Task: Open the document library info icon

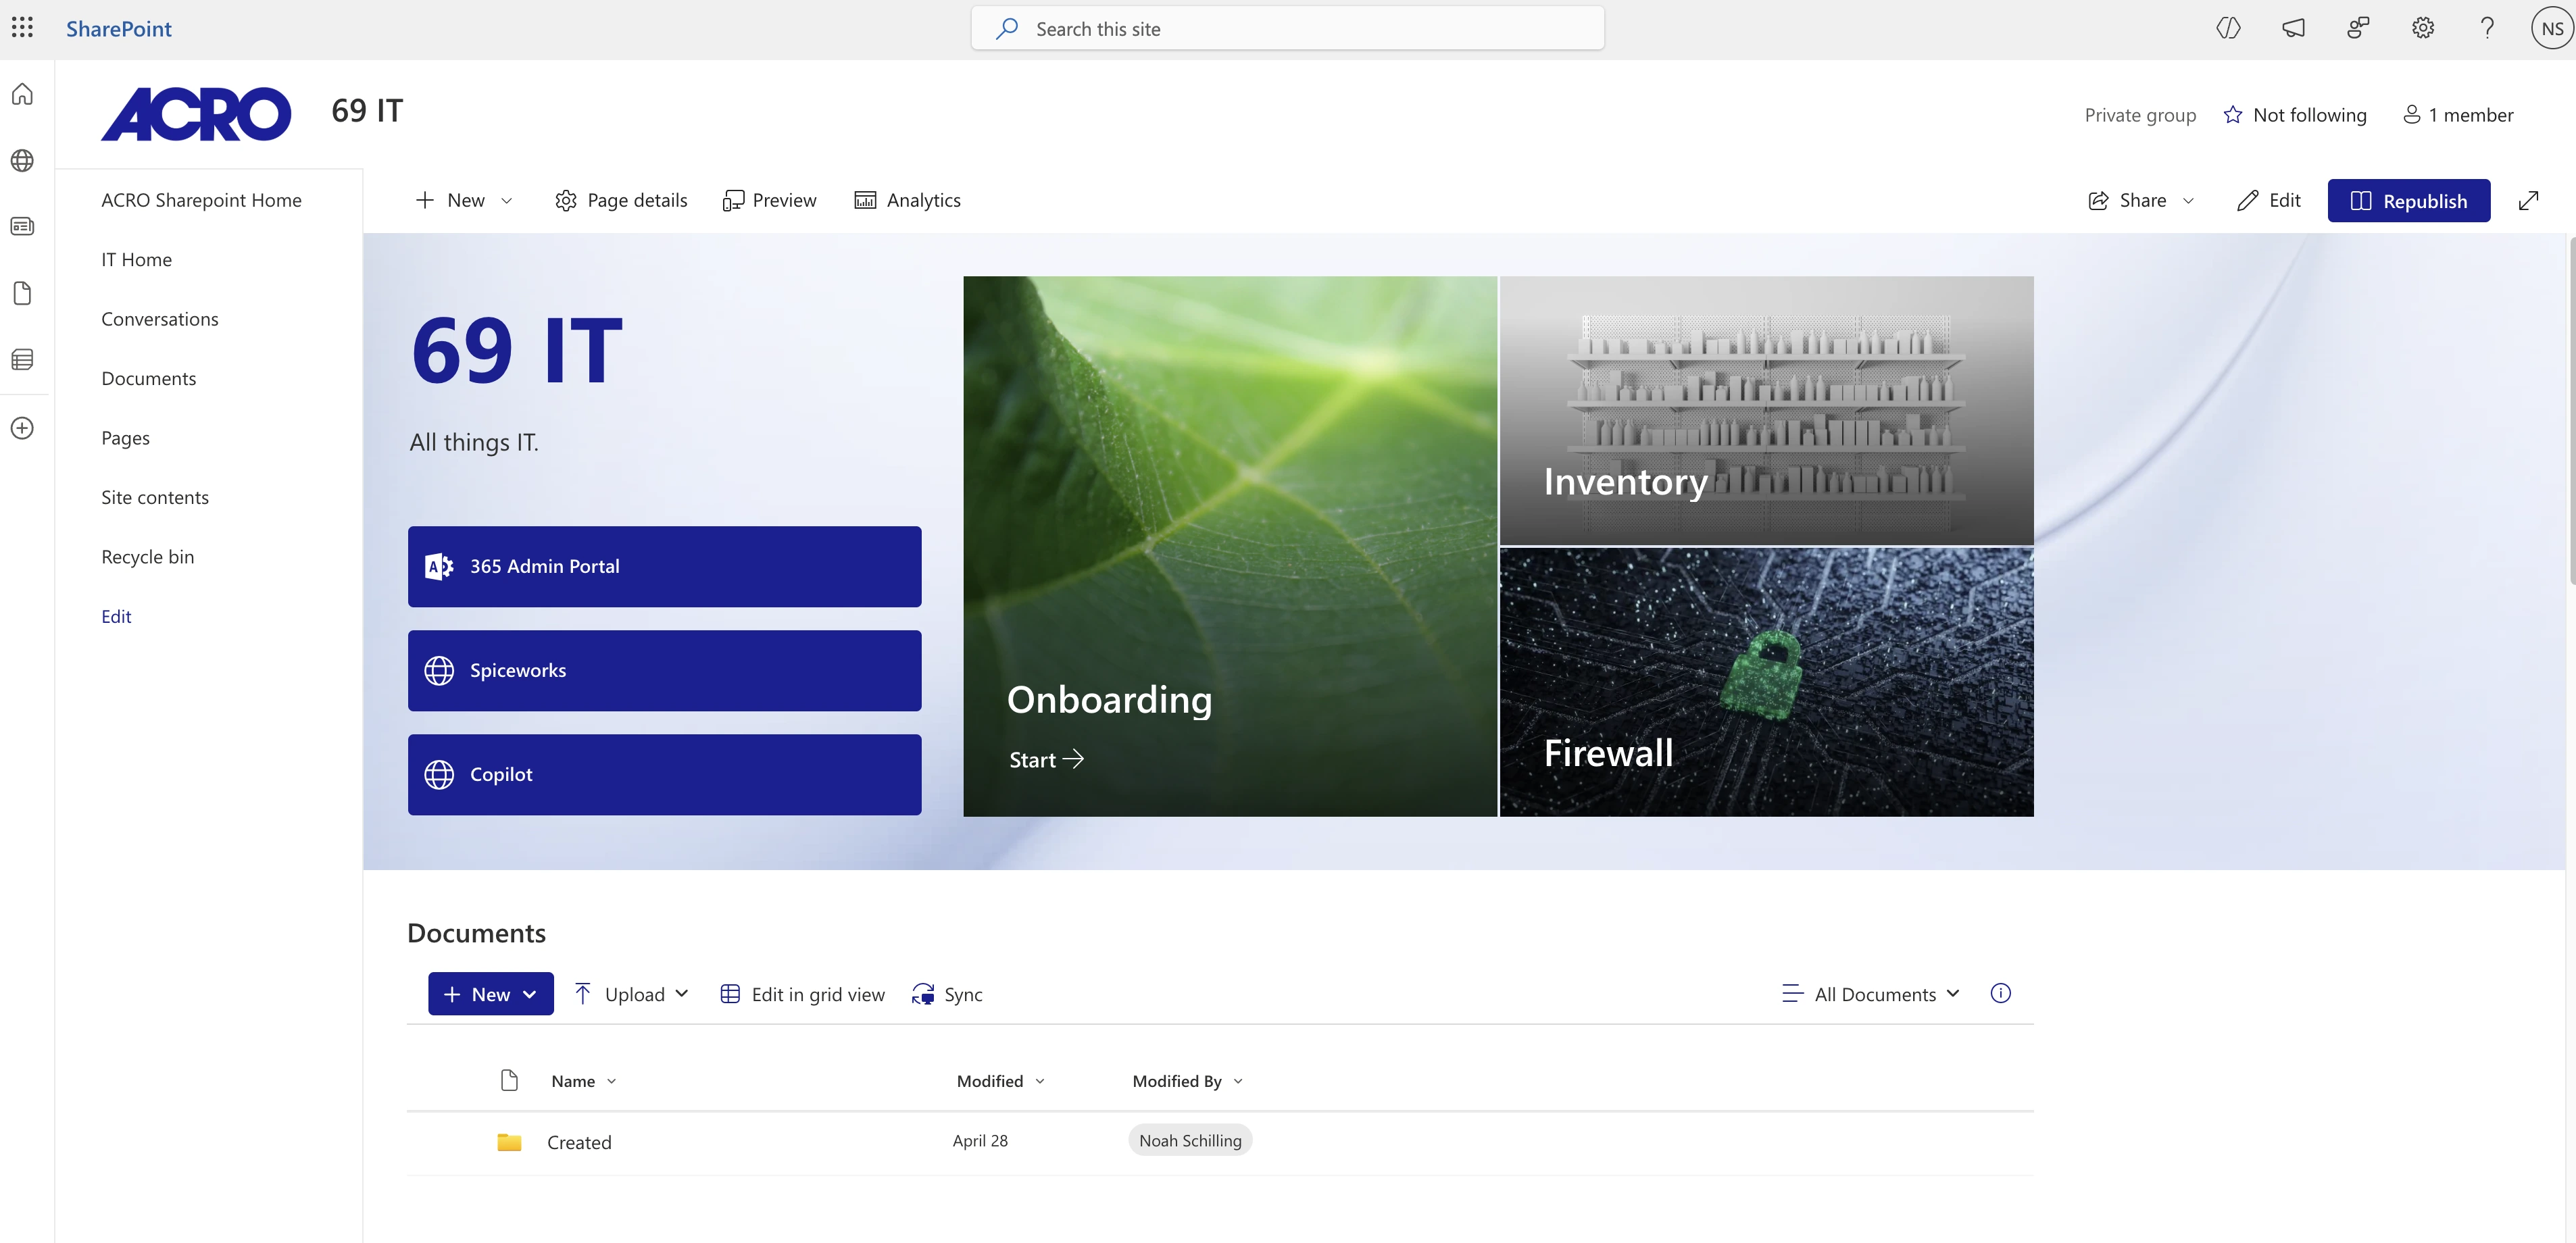Action: [2000, 993]
